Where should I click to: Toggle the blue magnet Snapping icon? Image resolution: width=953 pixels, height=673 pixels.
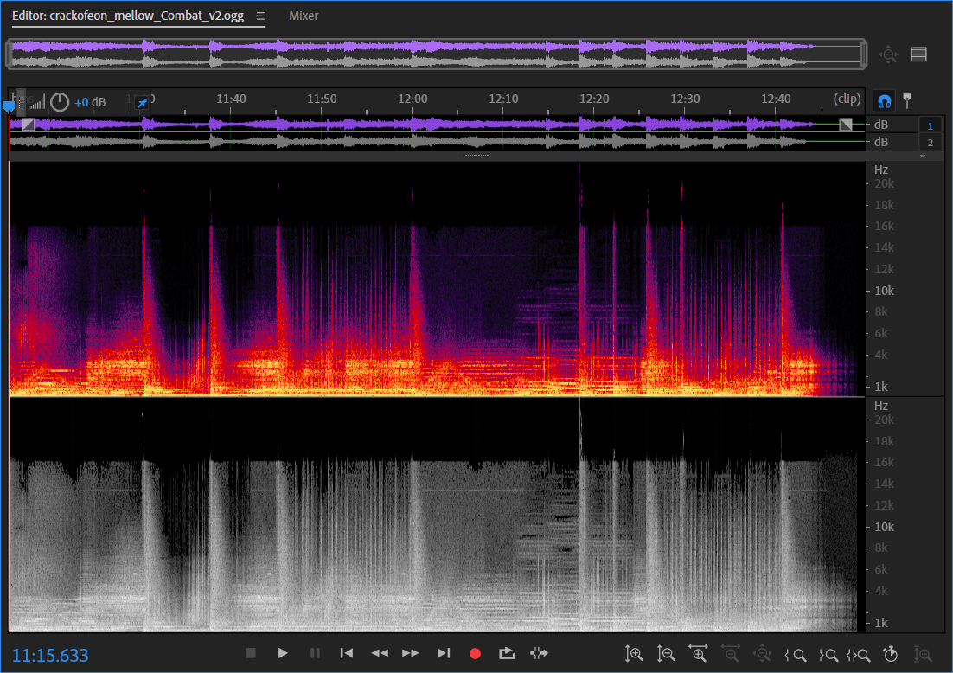tap(885, 101)
